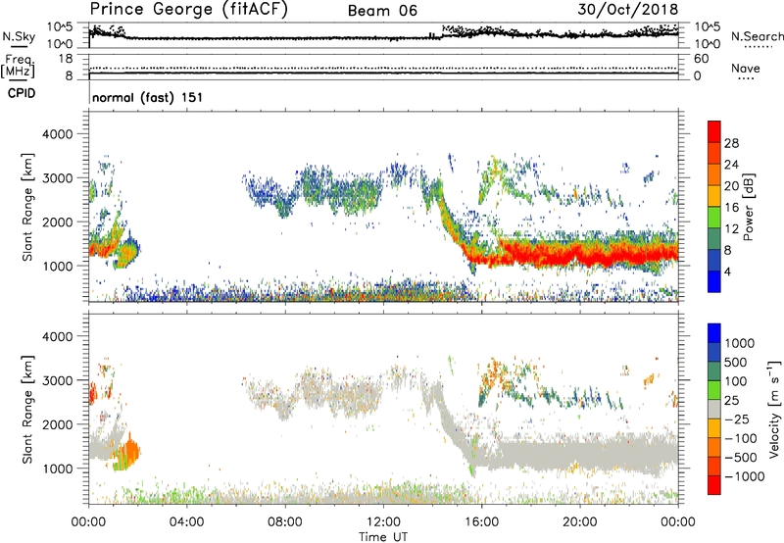Click the "08:00" time tick label
The width and height of the screenshot is (784, 543).
click(x=284, y=522)
